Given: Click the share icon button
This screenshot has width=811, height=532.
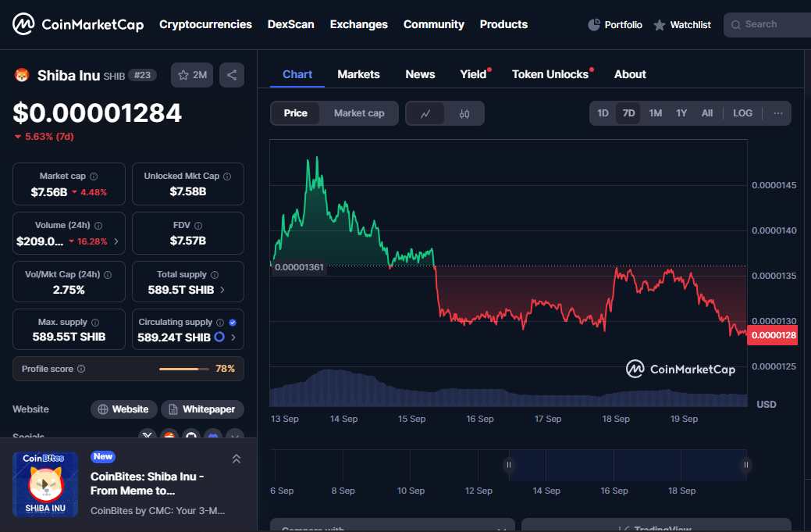Looking at the screenshot, I should (232, 75).
